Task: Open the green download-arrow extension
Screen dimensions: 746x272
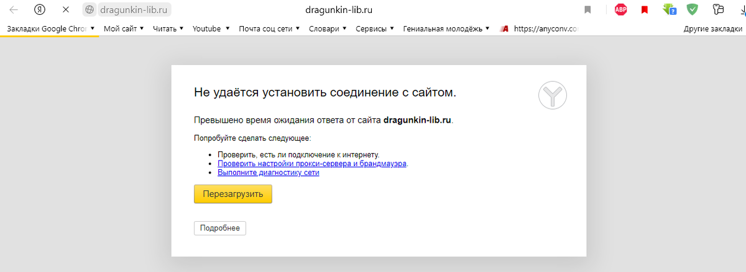Action: [x=669, y=10]
